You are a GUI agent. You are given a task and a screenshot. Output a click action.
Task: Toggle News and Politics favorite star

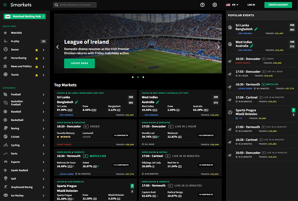coord(37,67)
